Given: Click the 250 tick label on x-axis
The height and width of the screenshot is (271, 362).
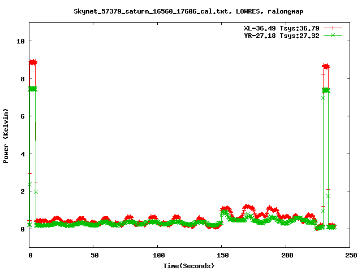Looking at the screenshot, I should pos(350,255).
